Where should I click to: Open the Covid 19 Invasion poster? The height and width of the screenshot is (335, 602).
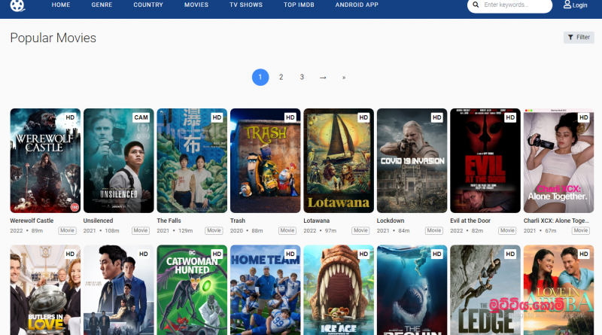(412, 160)
